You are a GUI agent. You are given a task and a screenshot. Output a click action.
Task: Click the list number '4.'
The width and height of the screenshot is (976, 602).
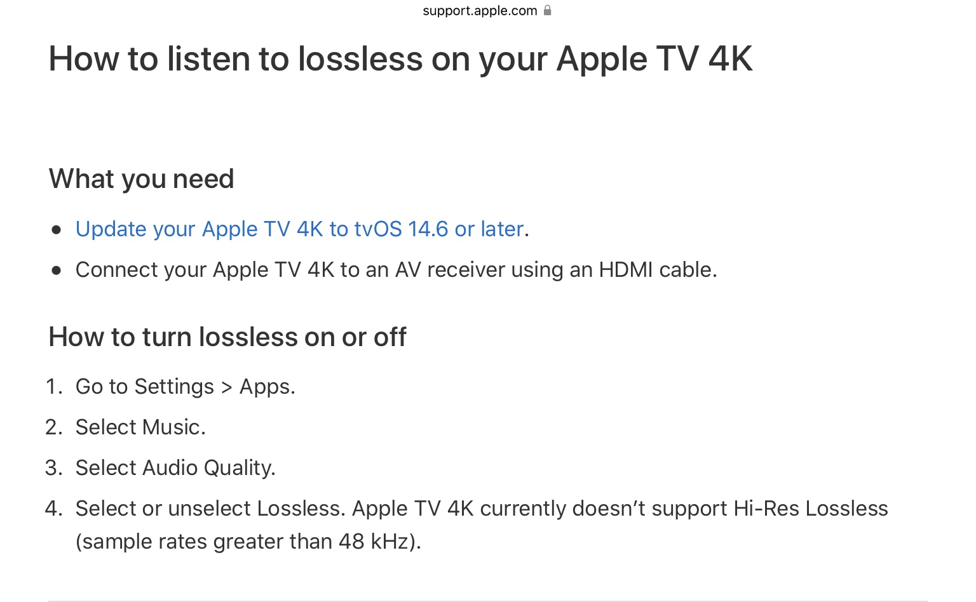pyautogui.click(x=54, y=509)
